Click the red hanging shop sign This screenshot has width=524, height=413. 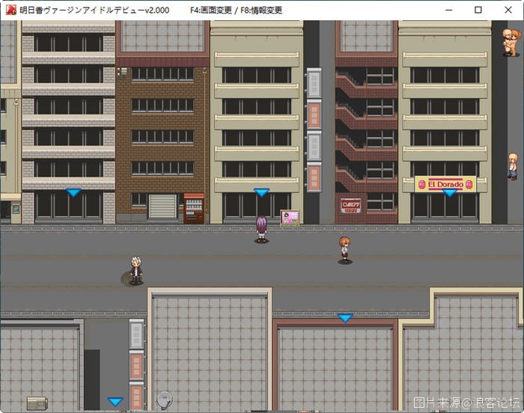[350, 206]
